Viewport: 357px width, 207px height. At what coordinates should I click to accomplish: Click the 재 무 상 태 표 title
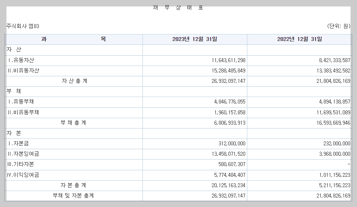point(178,8)
